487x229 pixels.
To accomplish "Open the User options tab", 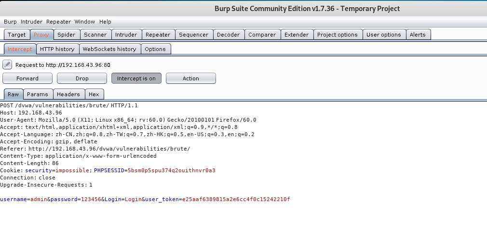I will pos(384,35).
